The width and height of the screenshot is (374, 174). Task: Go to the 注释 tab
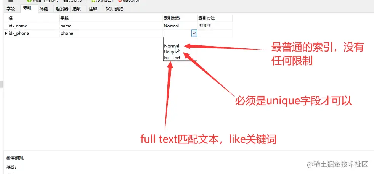[x=93, y=9]
